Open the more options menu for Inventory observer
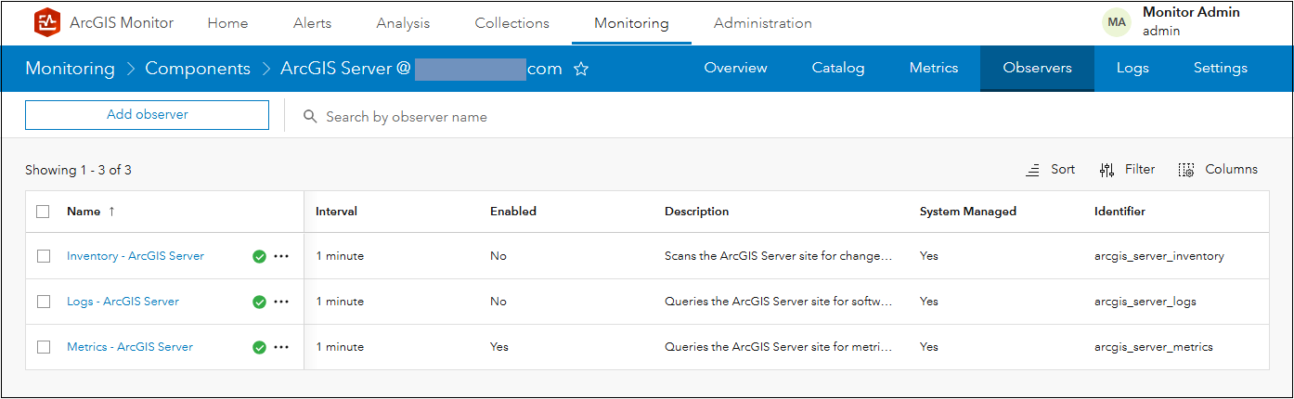 282,256
